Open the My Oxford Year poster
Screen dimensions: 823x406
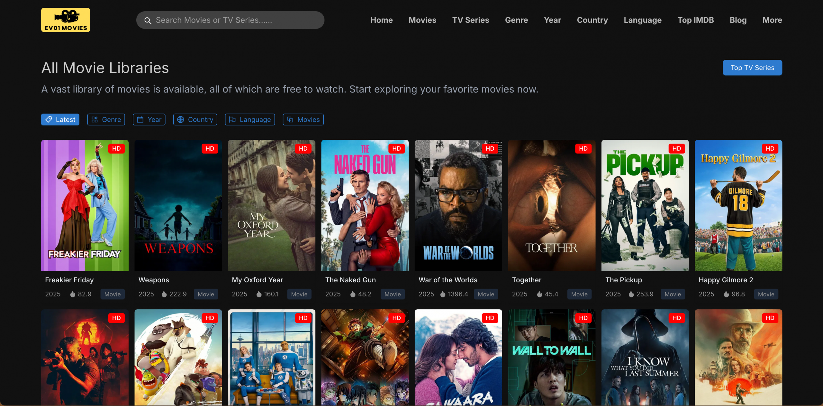pyautogui.click(x=272, y=205)
